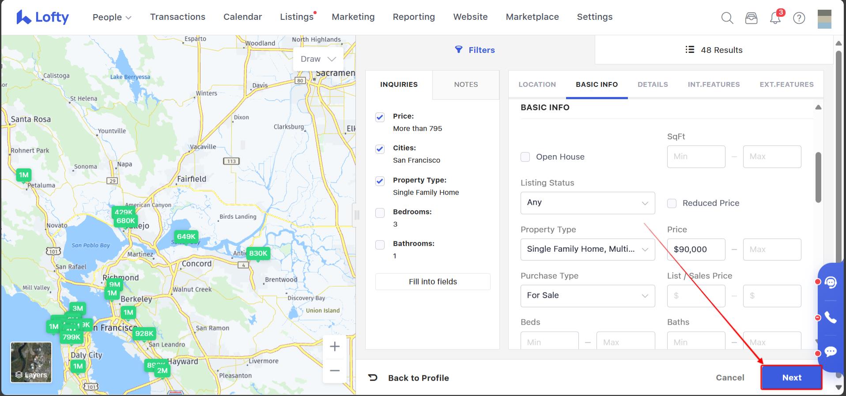Open the user profile avatar
The image size is (846, 396).
pyautogui.click(x=824, y=19)
